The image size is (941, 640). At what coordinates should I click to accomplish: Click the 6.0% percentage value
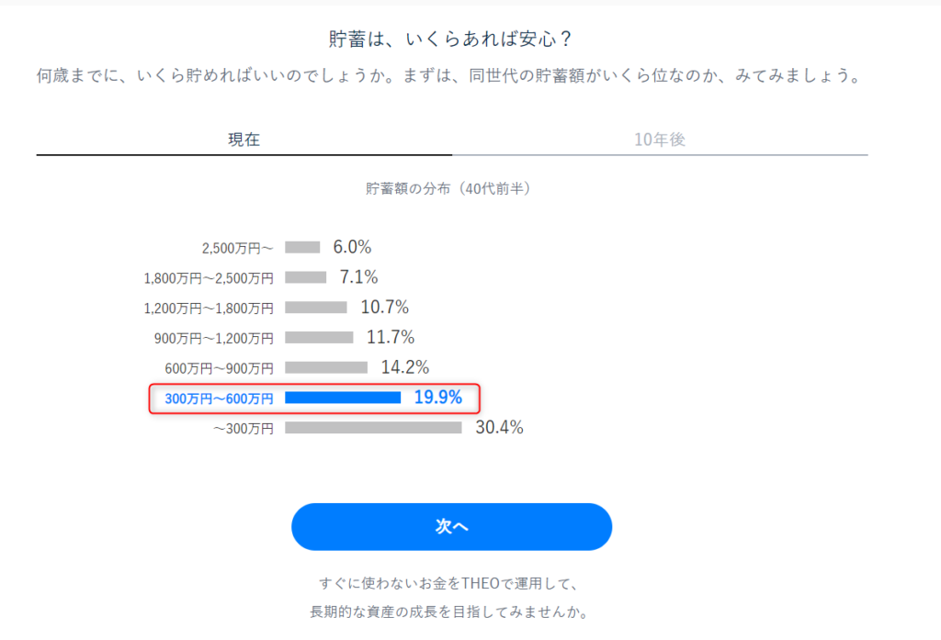pyautogui.click(x=352, y=247)
